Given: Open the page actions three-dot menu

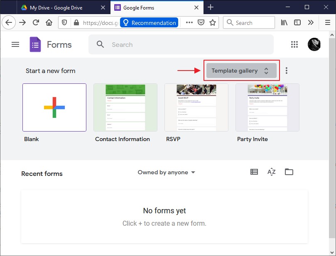Looking at the screenshot, I should (189, 22).
